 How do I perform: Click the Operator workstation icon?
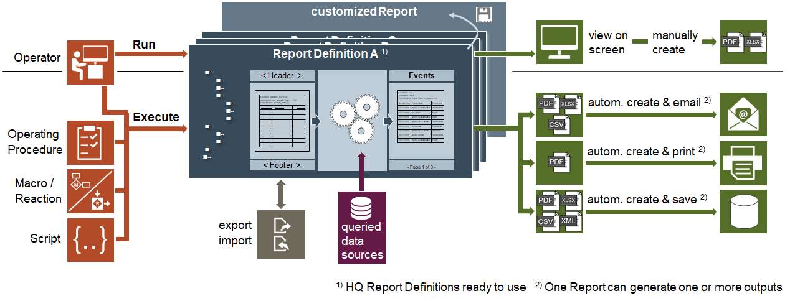(x=90, y=63)
